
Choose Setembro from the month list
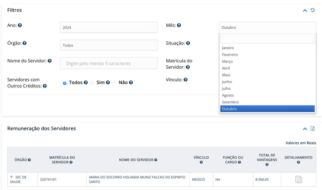[x=230, y=102]
